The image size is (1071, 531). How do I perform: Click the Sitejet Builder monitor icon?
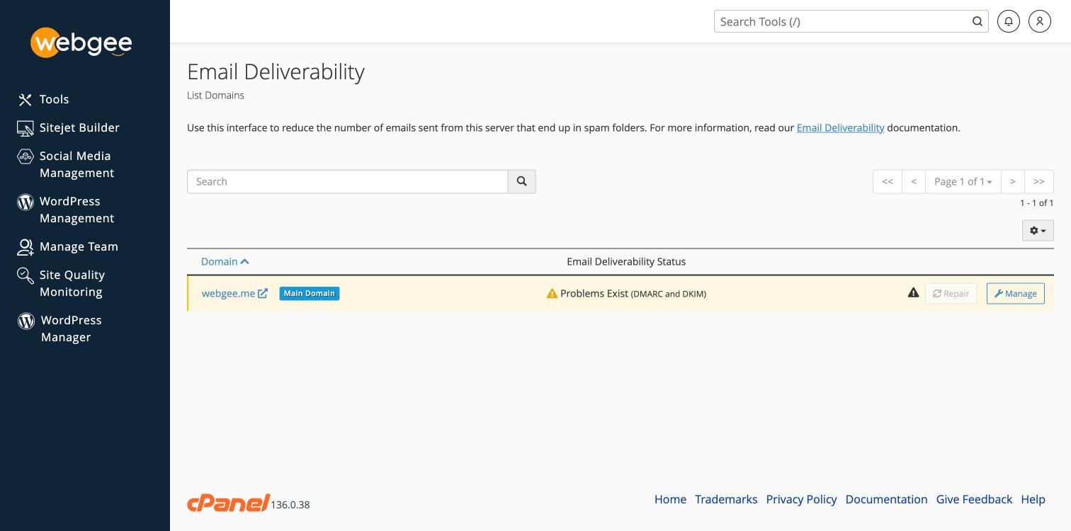pyautogui.click(x=25, y=128)
